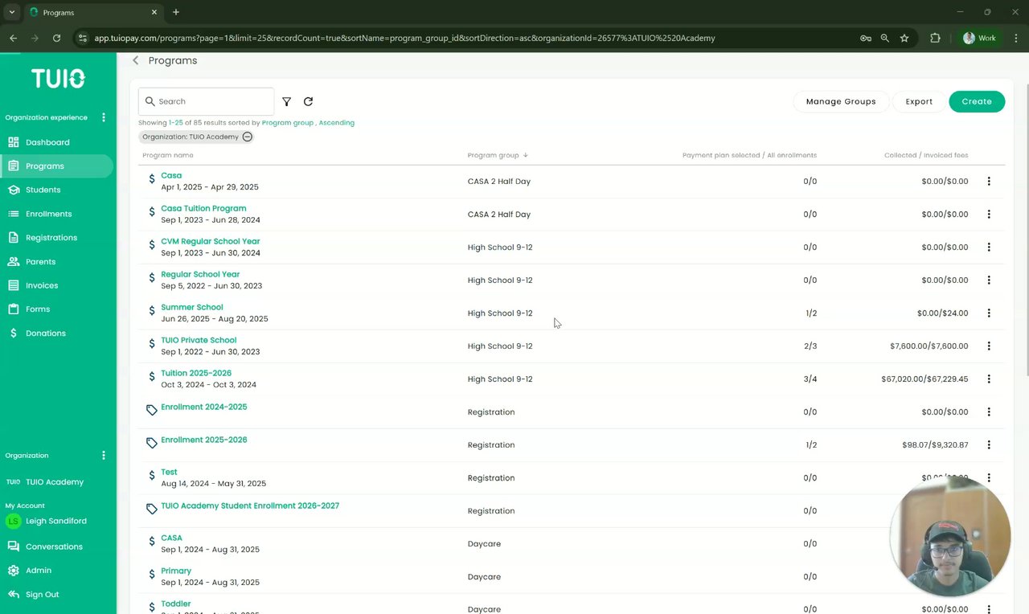Click the Ascending sort direction link
The image size is (1029, 614).
coord(337,123)
